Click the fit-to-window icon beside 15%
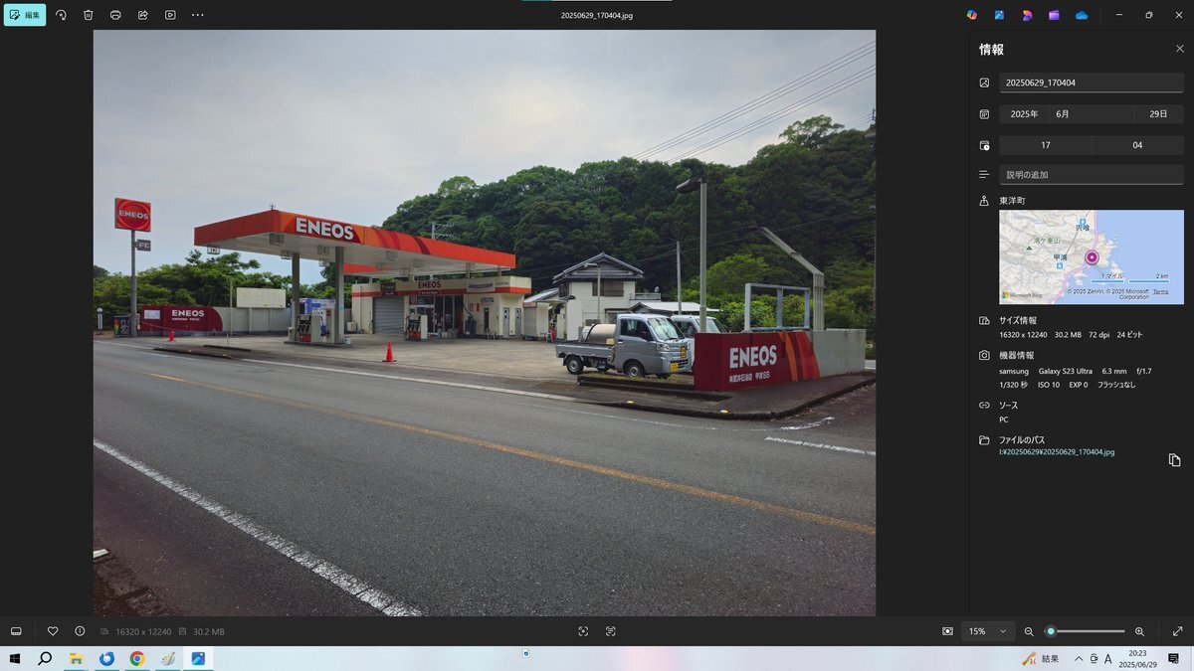Image resolution: width=1194 pixels, height=671 pixels. click(x=947, y=631)
